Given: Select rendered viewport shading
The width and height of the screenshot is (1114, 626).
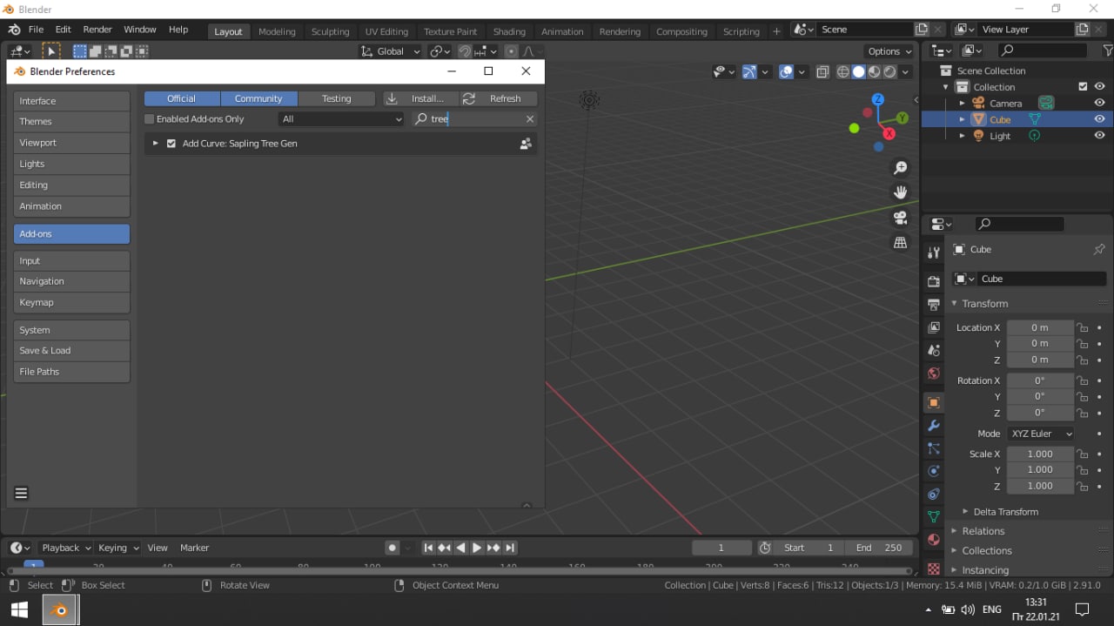Looking at the screenshot, I should coord(890,72).
